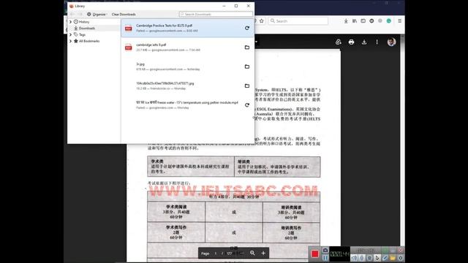The image size is (468, 263).
Task: Go forward in Library window
Action: coord(80,14)
